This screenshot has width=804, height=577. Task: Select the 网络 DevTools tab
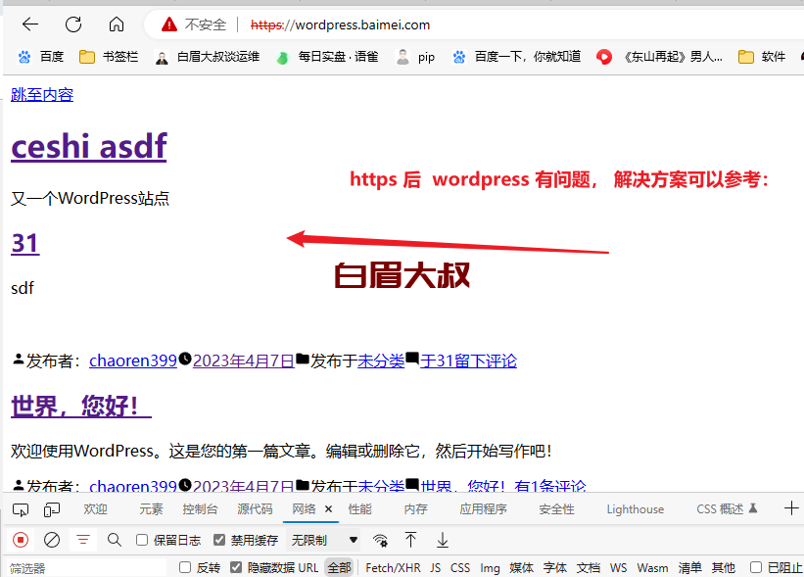point(304,509)
